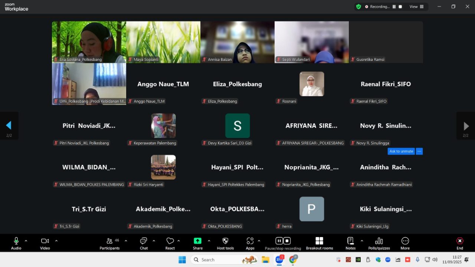The height and width of the screenshot is (267, 475).
Task: Expand video options arrow next to Video
Action: [x=56, y=241]
